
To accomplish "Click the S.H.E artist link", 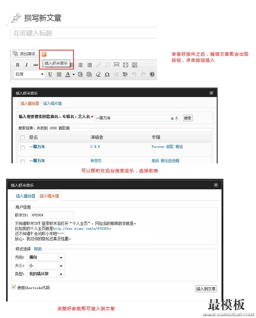I will click(x=95, y=147).
